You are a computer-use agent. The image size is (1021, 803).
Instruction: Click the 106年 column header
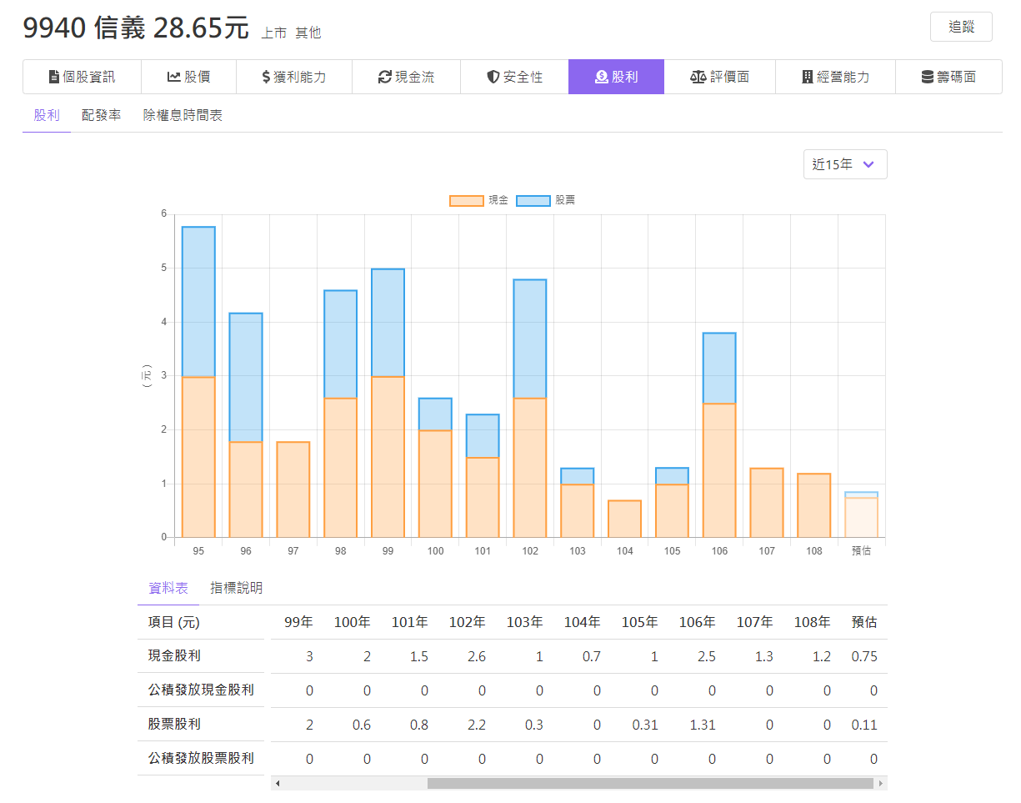(x=698, y=622)
